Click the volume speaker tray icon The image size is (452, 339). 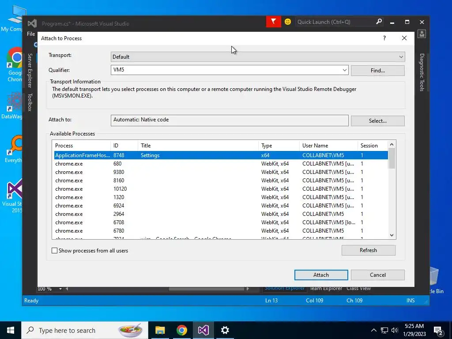pyautogui.click(x=395, y=330)
